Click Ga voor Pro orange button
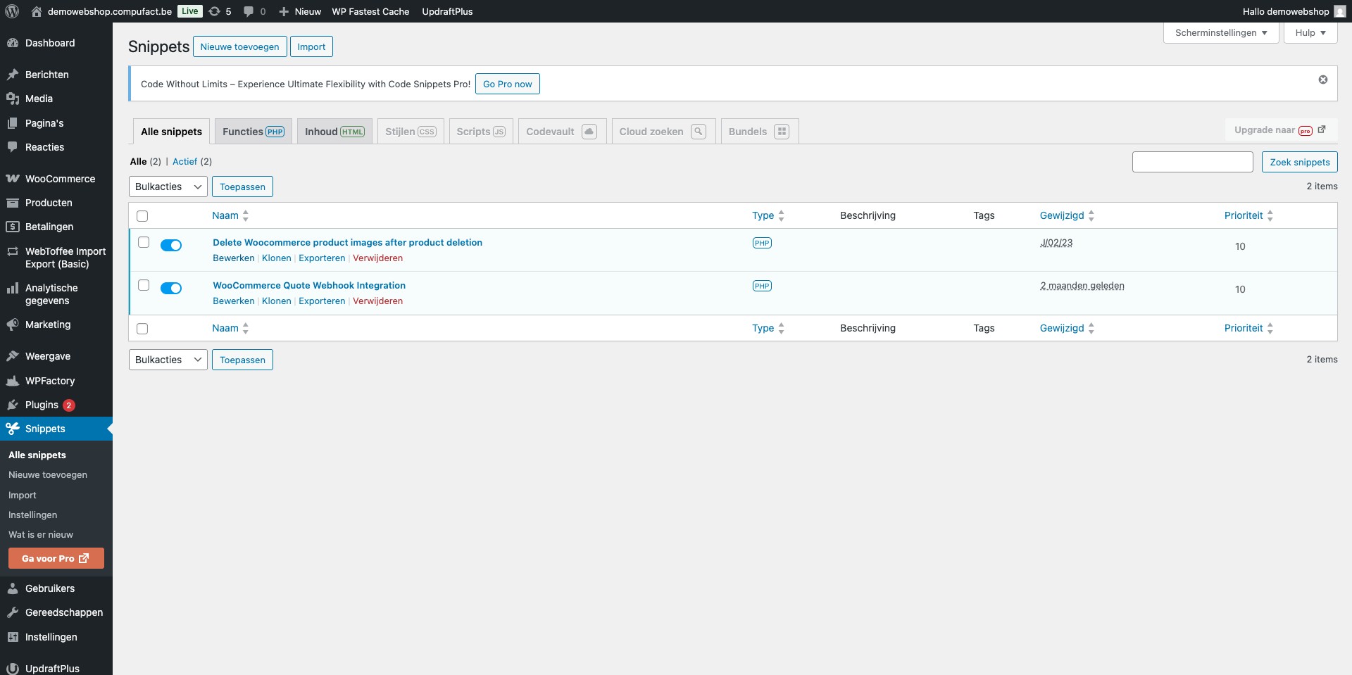 point(56,558)
